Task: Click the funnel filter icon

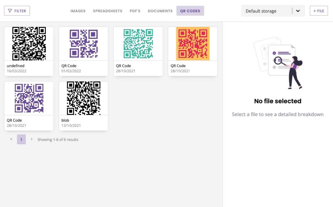Action: pos(10,11)
